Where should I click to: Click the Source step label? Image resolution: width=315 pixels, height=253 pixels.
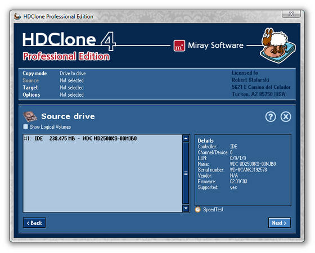pyautogui.click(x=30, y=80)
